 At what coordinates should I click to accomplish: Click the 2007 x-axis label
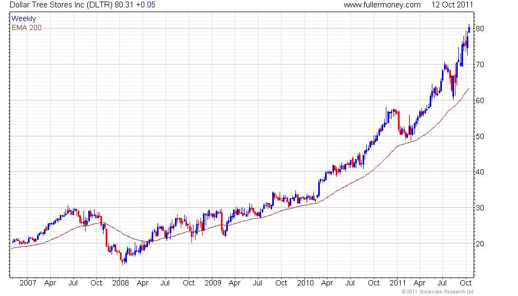click(x=27, y=283)
